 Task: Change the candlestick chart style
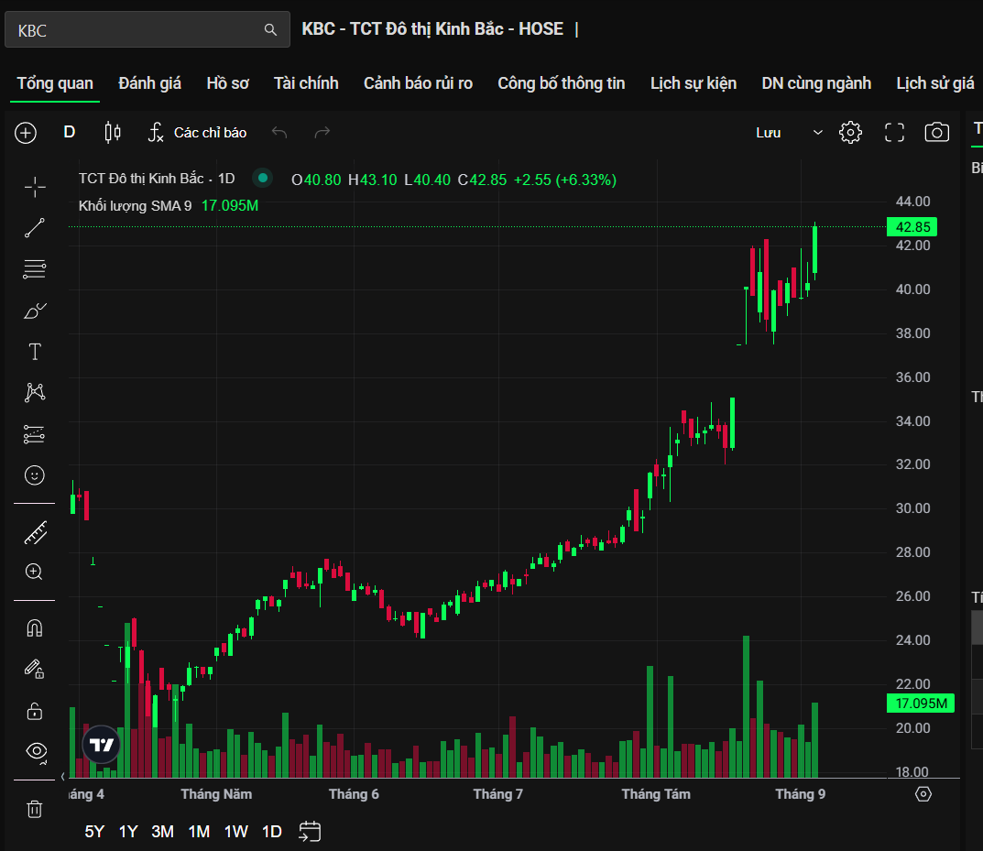pos(113,132)
